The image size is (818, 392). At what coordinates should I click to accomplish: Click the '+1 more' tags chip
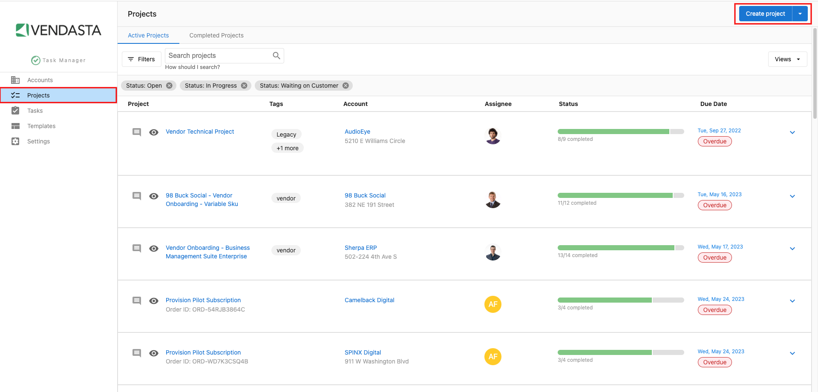click(288, 148)
